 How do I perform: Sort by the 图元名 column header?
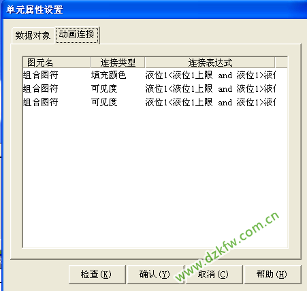pos(56,63)
